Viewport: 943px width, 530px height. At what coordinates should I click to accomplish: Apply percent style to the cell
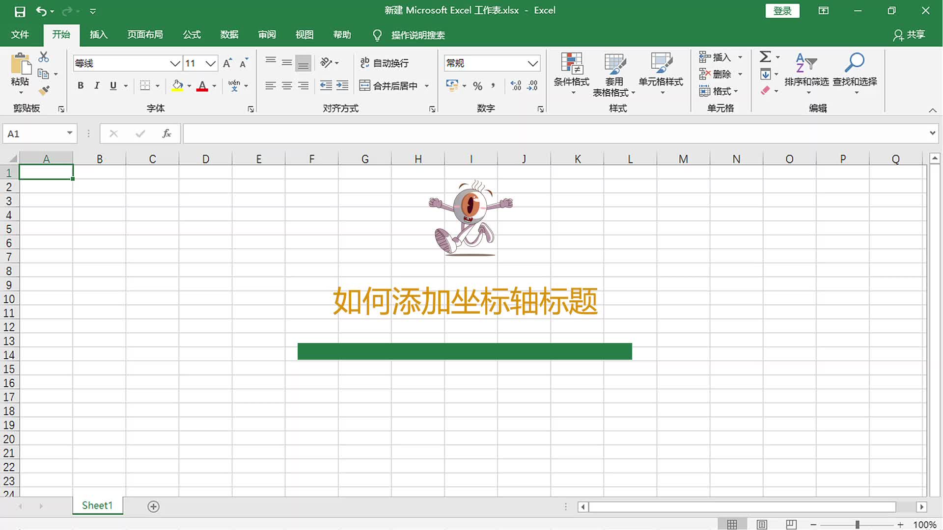tap(477, 86)
